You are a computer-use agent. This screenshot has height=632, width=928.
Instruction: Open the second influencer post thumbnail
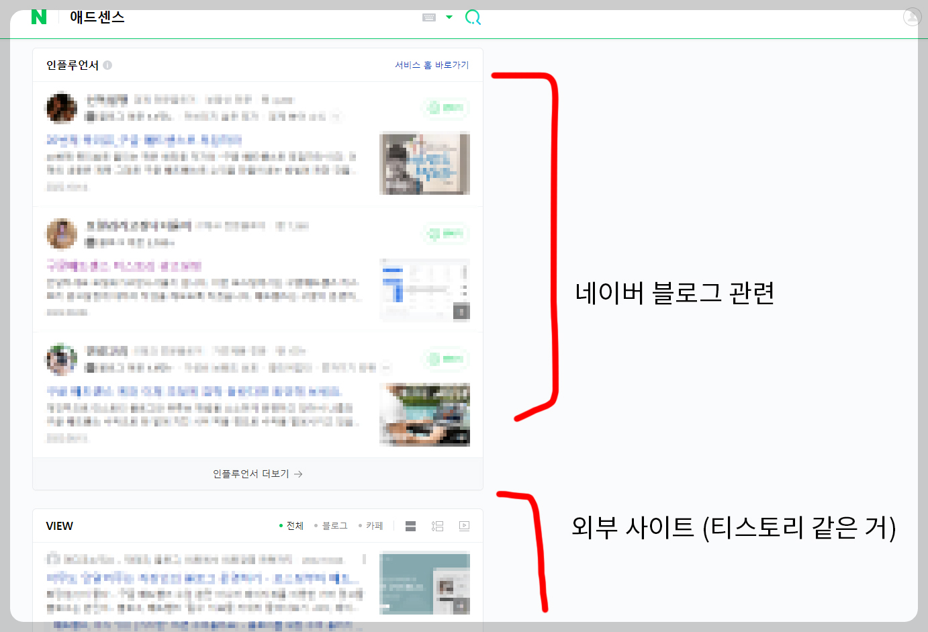pos(424,289)
